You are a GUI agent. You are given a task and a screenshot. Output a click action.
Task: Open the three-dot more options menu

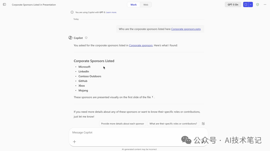pos(265,5)
